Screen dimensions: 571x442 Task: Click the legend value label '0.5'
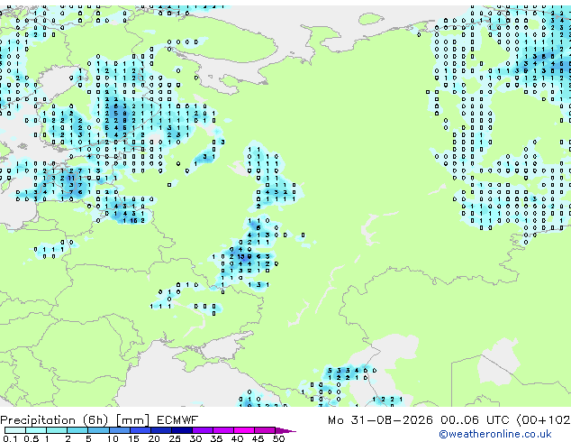click(x=32, y=438)
